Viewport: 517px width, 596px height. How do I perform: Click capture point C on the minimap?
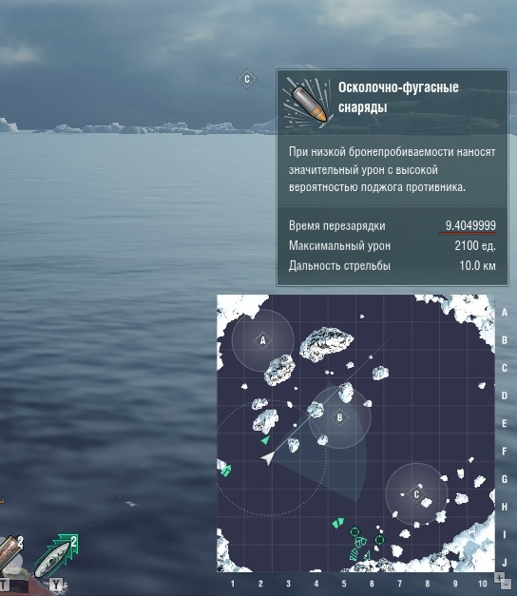tap(416, 494)
